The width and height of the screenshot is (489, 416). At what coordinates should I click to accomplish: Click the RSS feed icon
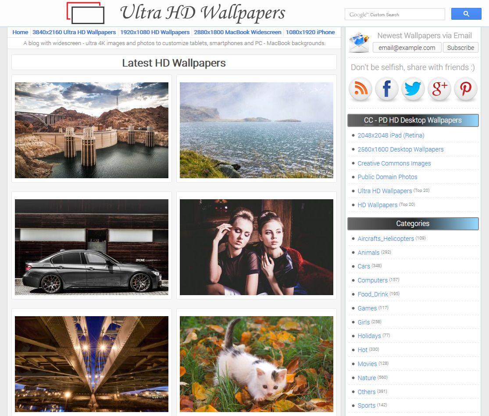coord(360,89)
